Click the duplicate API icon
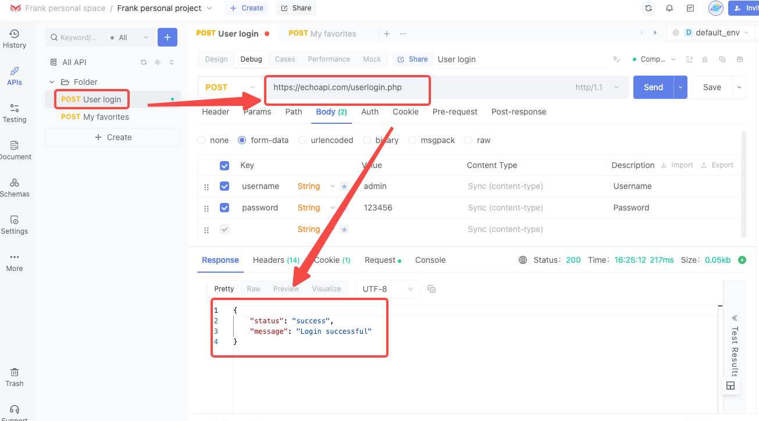Viewport: 759px width, 421px height. [722, 59]
